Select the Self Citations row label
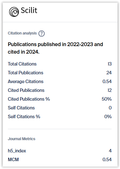120x169 pixels. (x=21, y=108)
